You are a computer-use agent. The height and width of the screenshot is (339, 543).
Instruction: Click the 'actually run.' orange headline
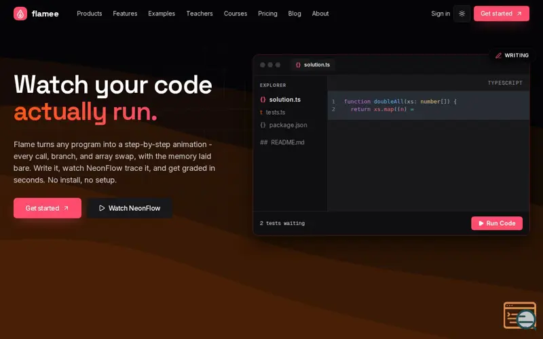[86, 112]
